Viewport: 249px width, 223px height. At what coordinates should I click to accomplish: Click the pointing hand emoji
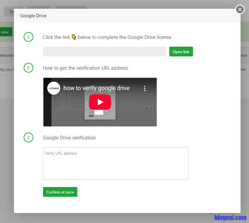pyautogui.click(x=74, y=37)
